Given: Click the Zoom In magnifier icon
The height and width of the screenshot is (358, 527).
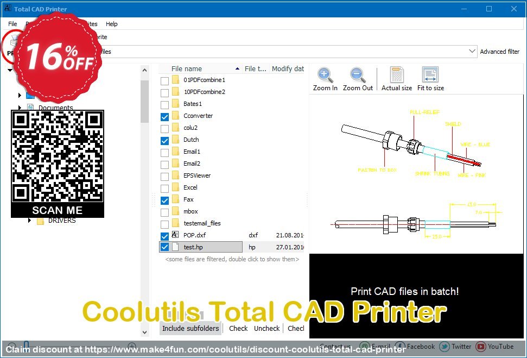Looking at the screenshot, I should 325,74.
